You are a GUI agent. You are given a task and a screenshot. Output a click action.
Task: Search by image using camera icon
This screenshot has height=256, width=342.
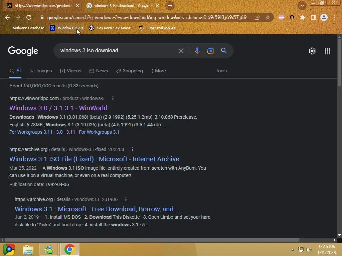(x=210, y=51)
